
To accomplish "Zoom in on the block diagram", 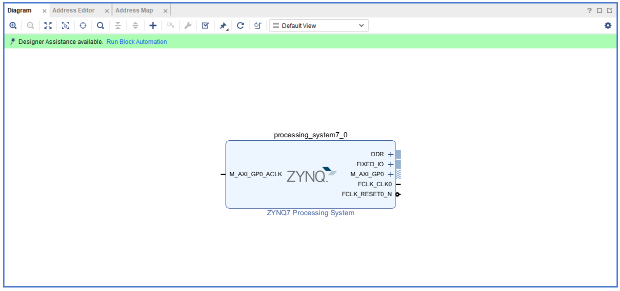I will pos(13,25).
